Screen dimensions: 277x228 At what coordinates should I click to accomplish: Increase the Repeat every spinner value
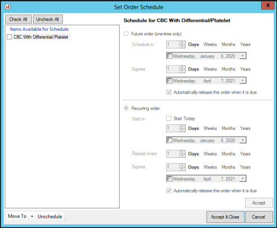click(x=182, y=152)
